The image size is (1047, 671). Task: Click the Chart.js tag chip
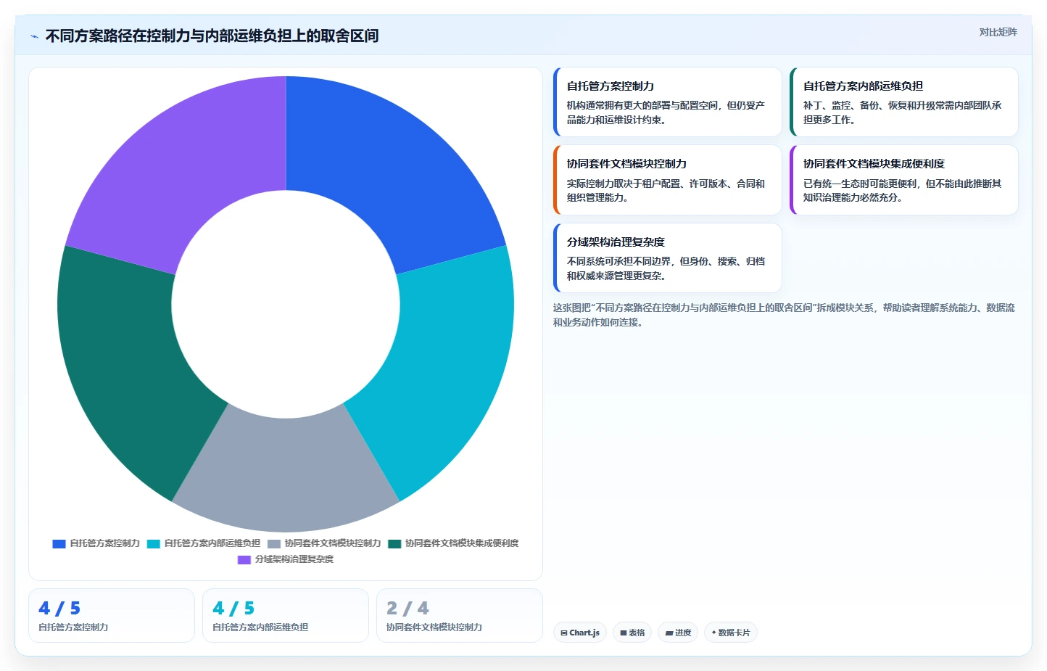coord(580,633)
